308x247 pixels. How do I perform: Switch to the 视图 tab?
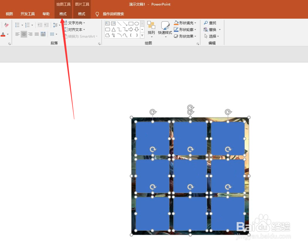(9, 14)
